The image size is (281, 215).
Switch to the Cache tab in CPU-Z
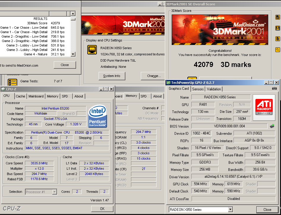(20, 96)
